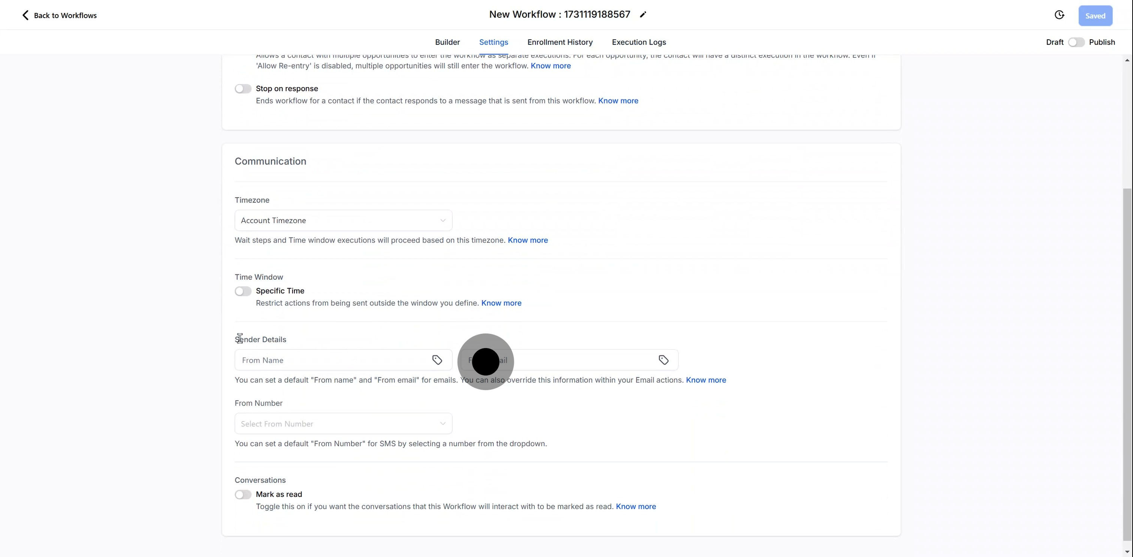Click the 'Sender Details' label
This screenshot has height=557, width=1133.
point(260,340)
